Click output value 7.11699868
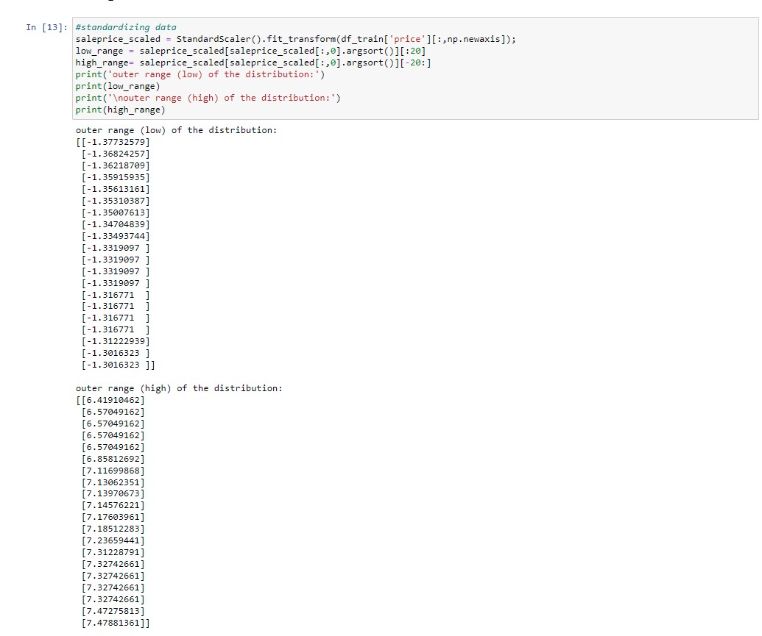This screenshot has width=762, height=636. pyautogui.click(x=113, y=471)
